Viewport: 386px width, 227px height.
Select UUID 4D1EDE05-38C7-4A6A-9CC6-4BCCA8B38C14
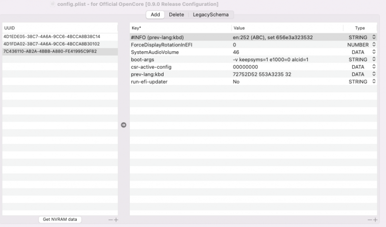pyautogui.click(x=60, y=37)
